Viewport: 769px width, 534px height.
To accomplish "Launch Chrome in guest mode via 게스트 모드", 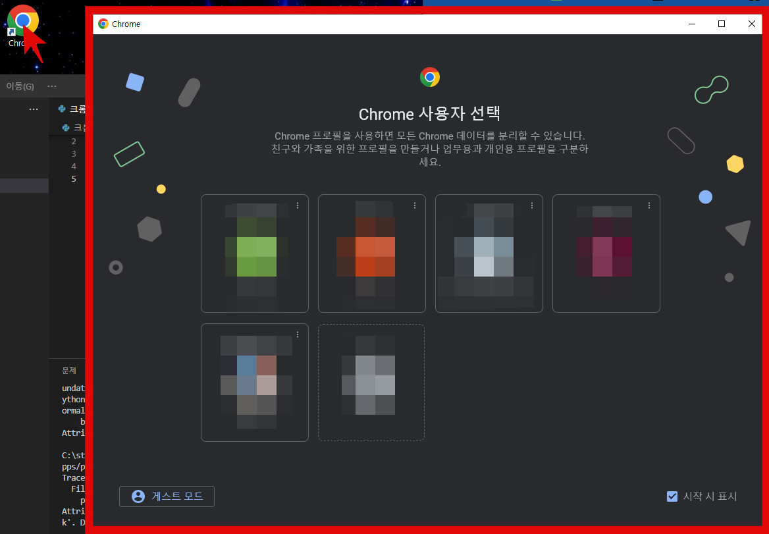I will [167, 496].
